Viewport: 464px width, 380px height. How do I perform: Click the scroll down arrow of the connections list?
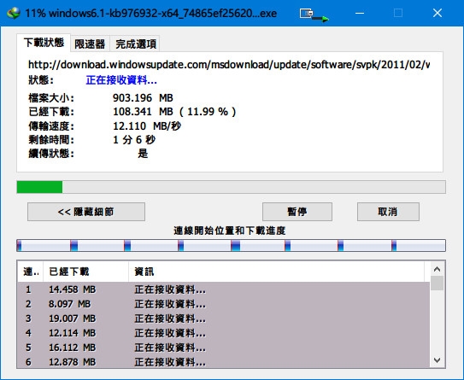(x=437, y=360)
